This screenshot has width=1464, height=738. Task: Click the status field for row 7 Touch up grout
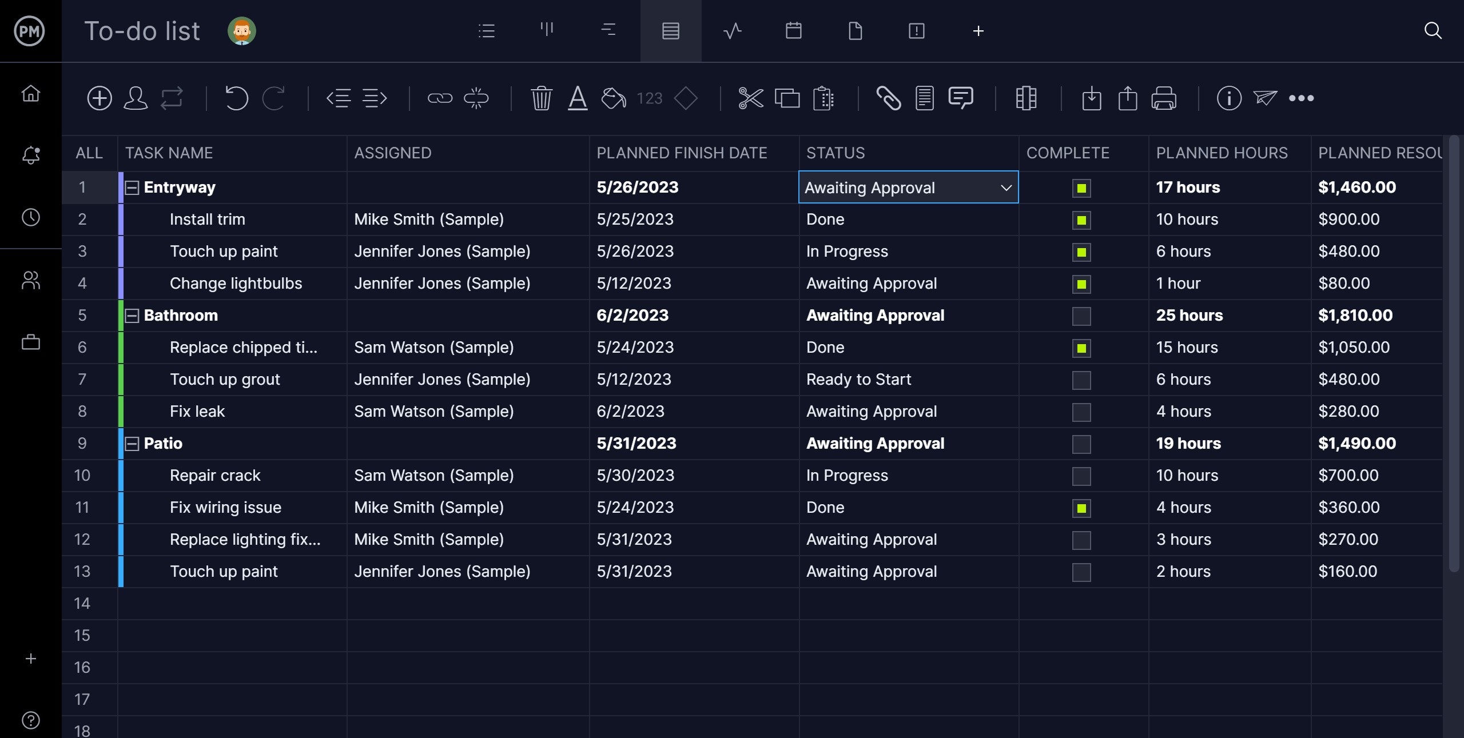909,380
